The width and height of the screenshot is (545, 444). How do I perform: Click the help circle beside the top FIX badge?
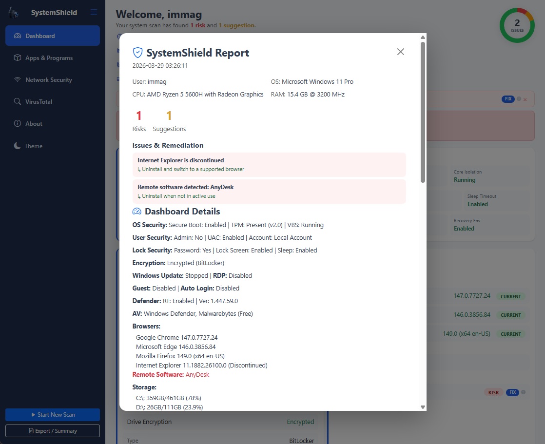[519, 99]
